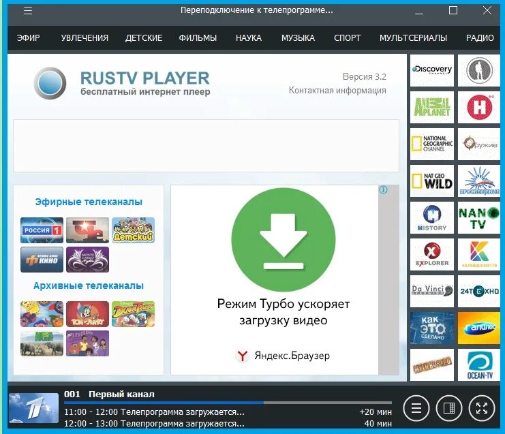Click the '001 Первый канал' channel title

click(x=109, y=394)
